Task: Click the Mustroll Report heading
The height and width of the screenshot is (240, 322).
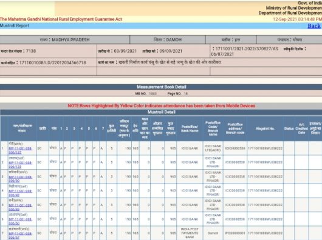Action: 15,25
